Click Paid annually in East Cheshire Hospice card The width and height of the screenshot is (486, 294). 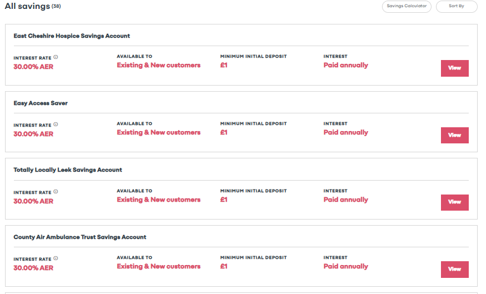[x=346, y=65]
